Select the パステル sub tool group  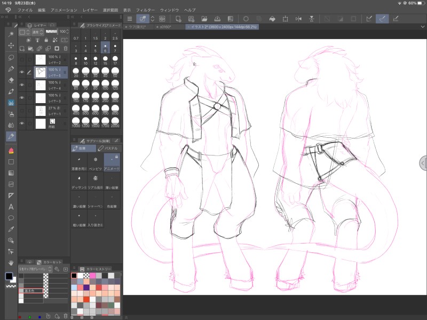[x=109, y=148]
